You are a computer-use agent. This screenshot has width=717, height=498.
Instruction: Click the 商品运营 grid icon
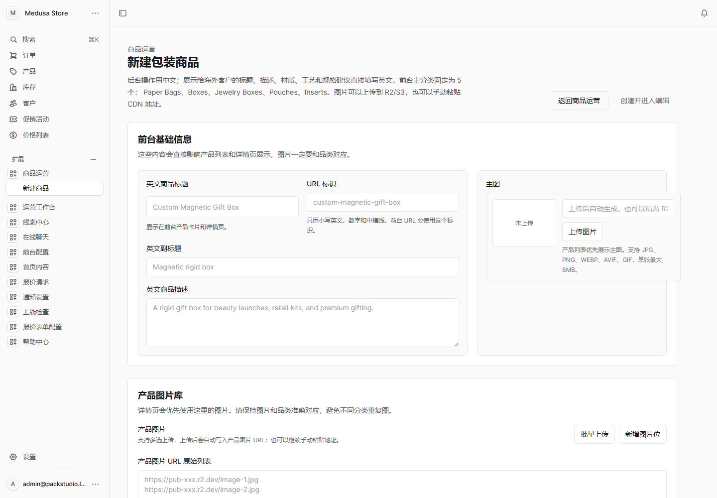click(13, 173)
